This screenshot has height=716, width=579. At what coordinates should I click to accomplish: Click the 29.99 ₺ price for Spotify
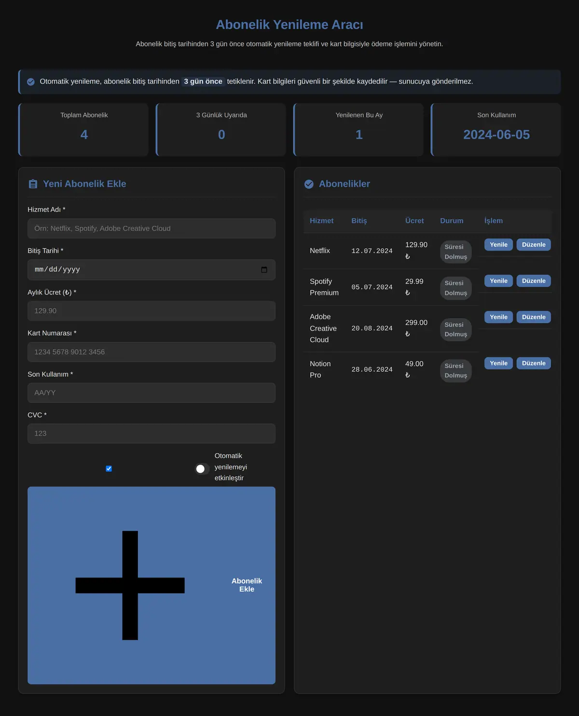(x=414, y=287)
